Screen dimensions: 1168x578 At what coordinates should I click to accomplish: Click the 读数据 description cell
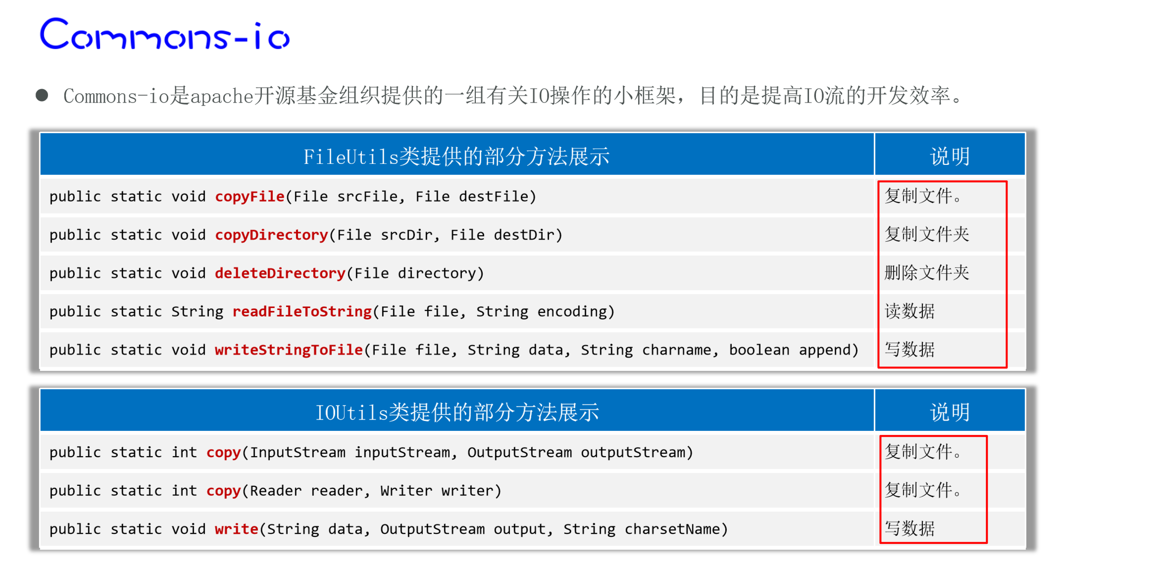pyautogui.click(x=910, y=311)
